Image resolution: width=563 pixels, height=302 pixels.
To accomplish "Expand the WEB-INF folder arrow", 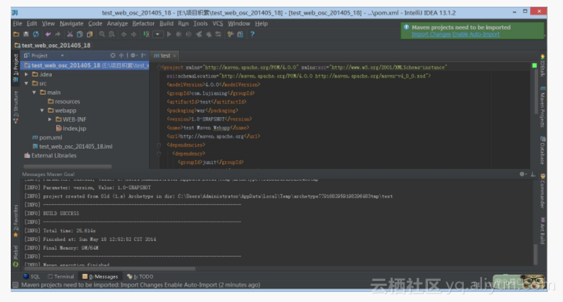I will point(50,119).
